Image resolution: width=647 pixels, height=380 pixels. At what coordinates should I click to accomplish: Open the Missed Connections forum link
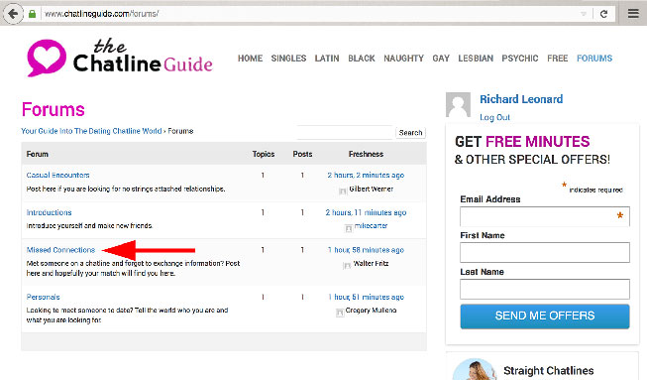click(x=60, y=250)
